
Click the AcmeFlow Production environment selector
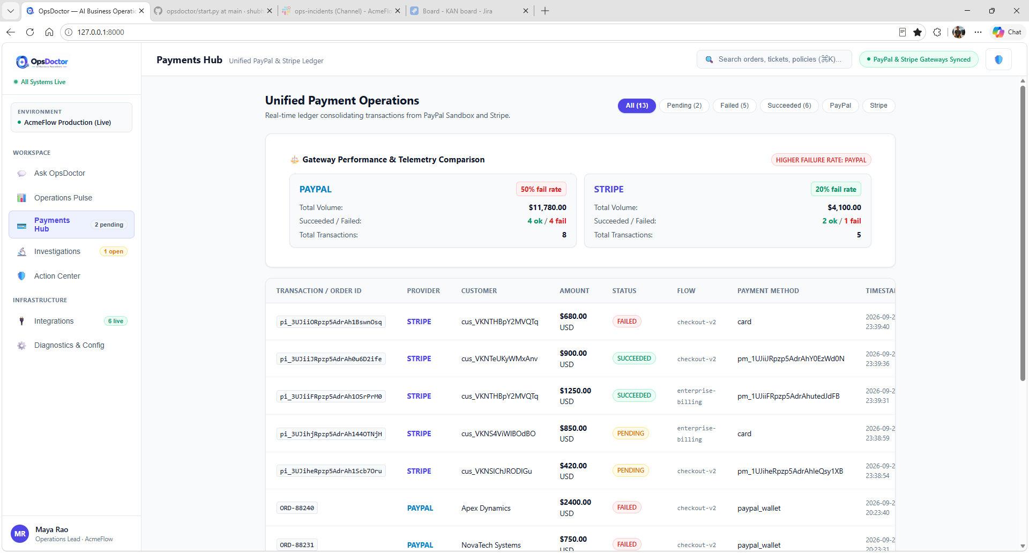[71, 117]
